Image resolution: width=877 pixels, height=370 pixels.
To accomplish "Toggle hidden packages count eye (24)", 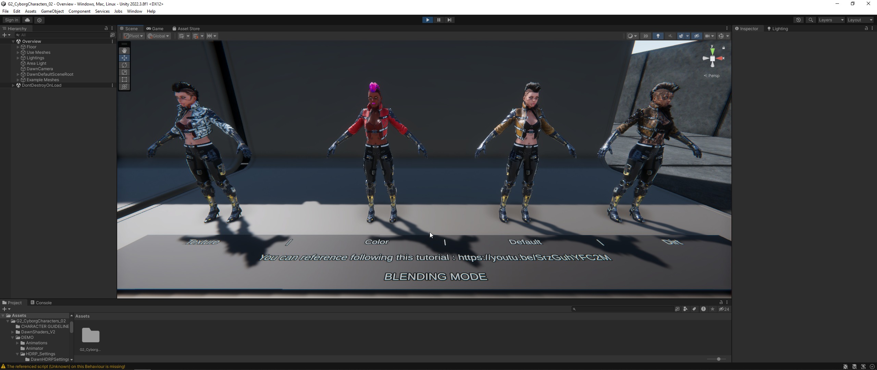I will click(x=724, y=309).
